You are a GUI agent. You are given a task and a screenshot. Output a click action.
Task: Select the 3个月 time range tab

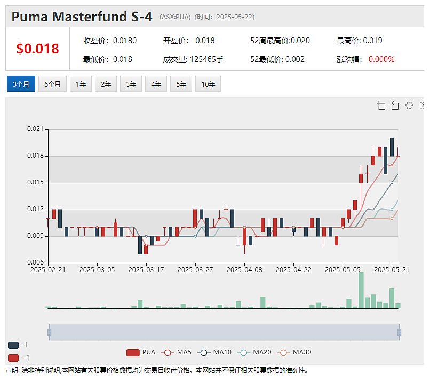pos(21,84)
